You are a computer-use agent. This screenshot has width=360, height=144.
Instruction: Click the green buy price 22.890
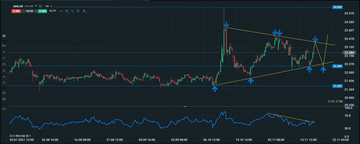click(42, 11)
